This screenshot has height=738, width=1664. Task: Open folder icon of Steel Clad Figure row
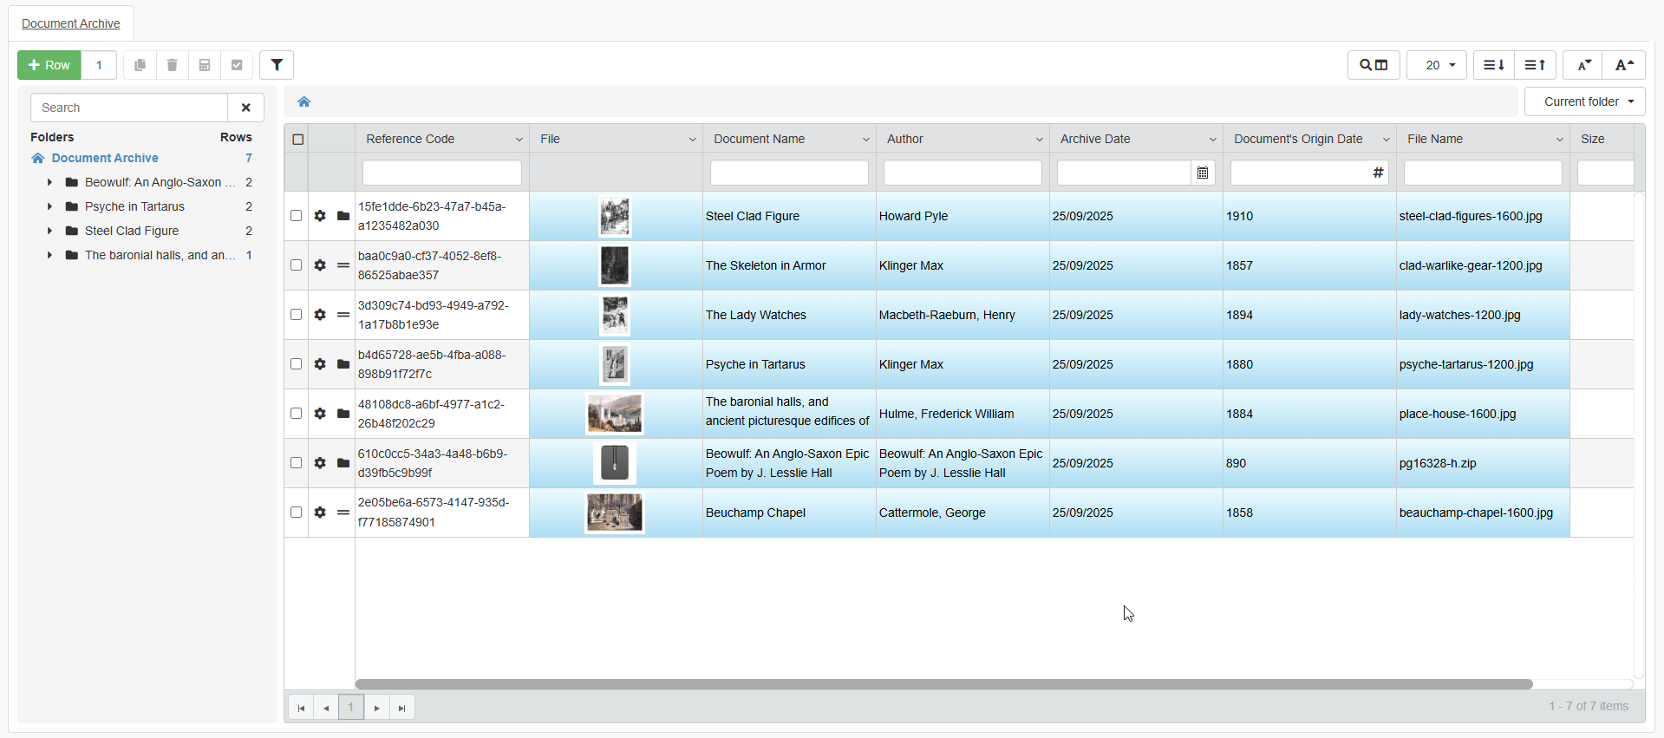(343, 216)
